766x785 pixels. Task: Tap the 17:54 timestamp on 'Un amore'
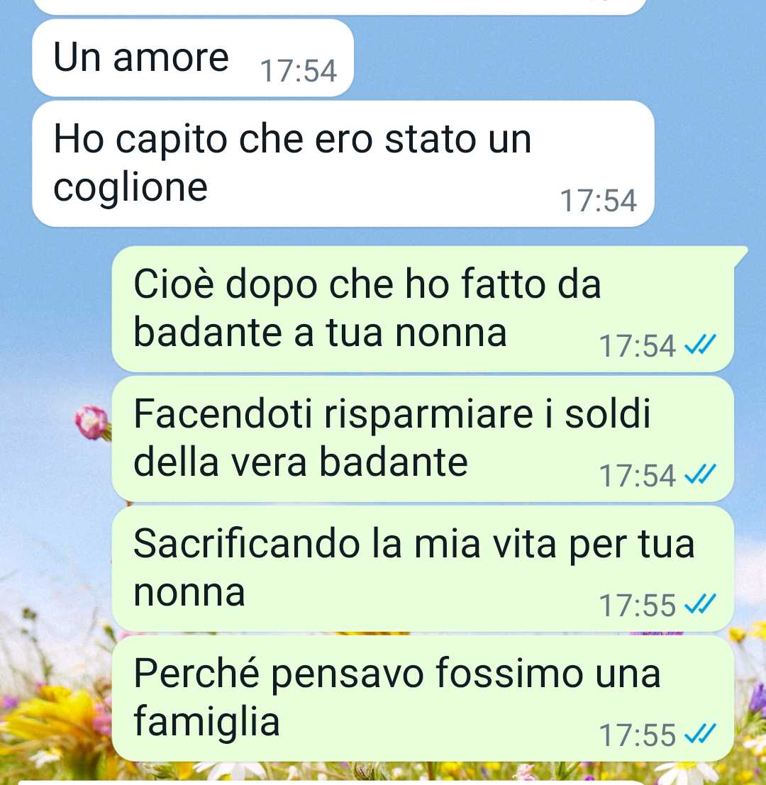pyautogui.click(x=299, y=71)
